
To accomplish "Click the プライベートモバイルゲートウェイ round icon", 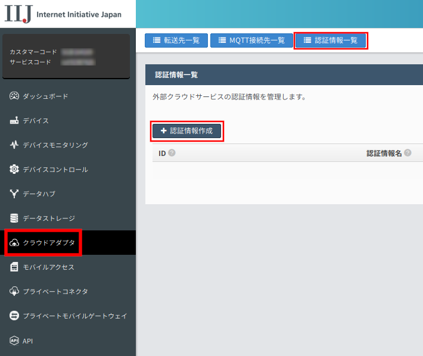I will [14, 316].
